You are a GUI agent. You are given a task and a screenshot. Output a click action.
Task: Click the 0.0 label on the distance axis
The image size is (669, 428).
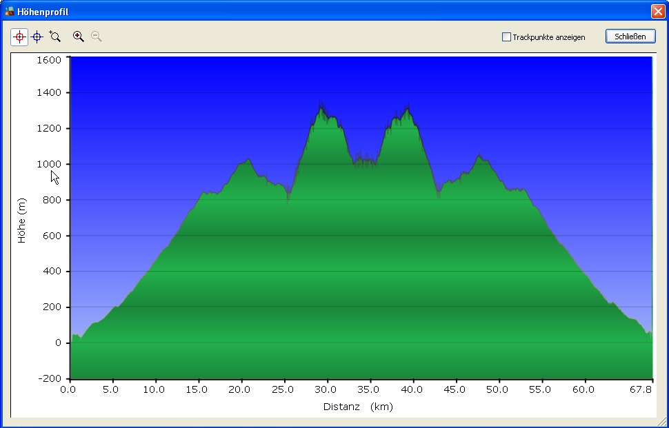(68, 389)
